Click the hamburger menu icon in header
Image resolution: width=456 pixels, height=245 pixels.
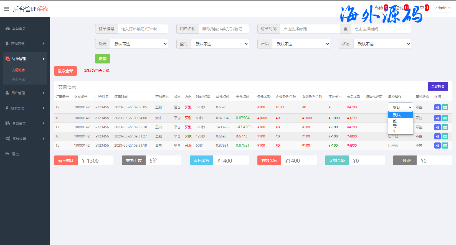click(6, 9)
